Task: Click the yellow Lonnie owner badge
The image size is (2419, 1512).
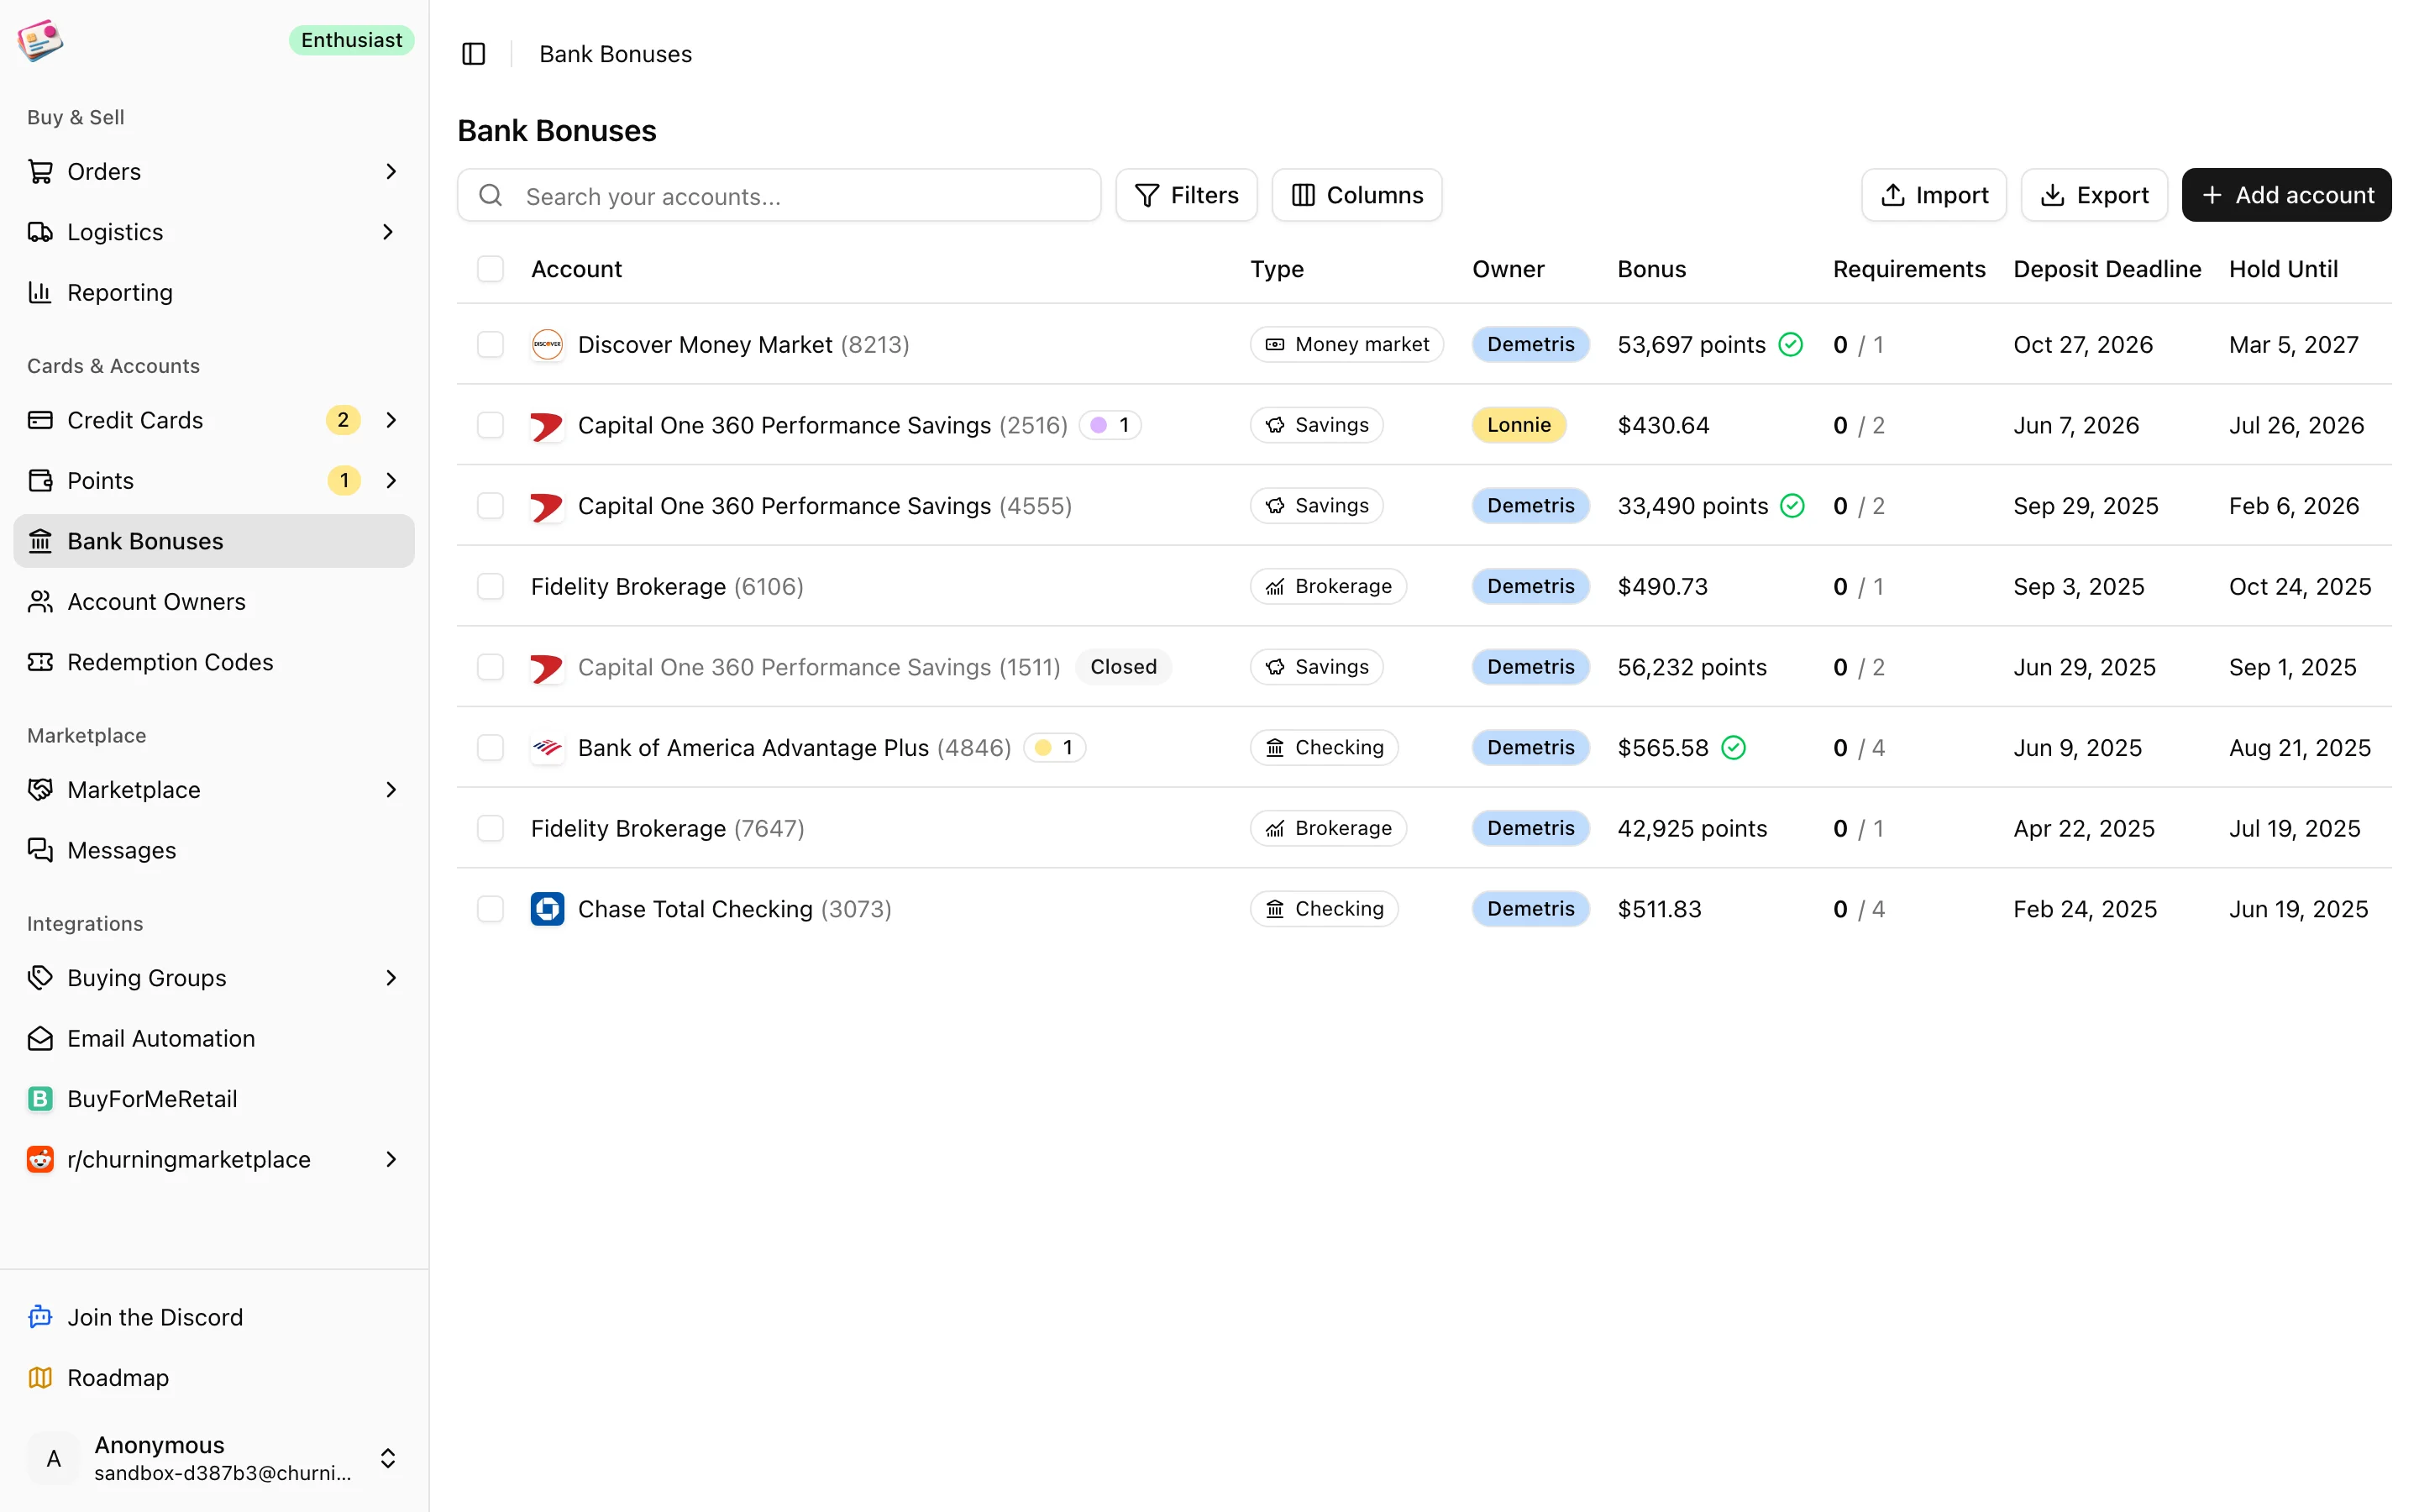Action: 1519,425
